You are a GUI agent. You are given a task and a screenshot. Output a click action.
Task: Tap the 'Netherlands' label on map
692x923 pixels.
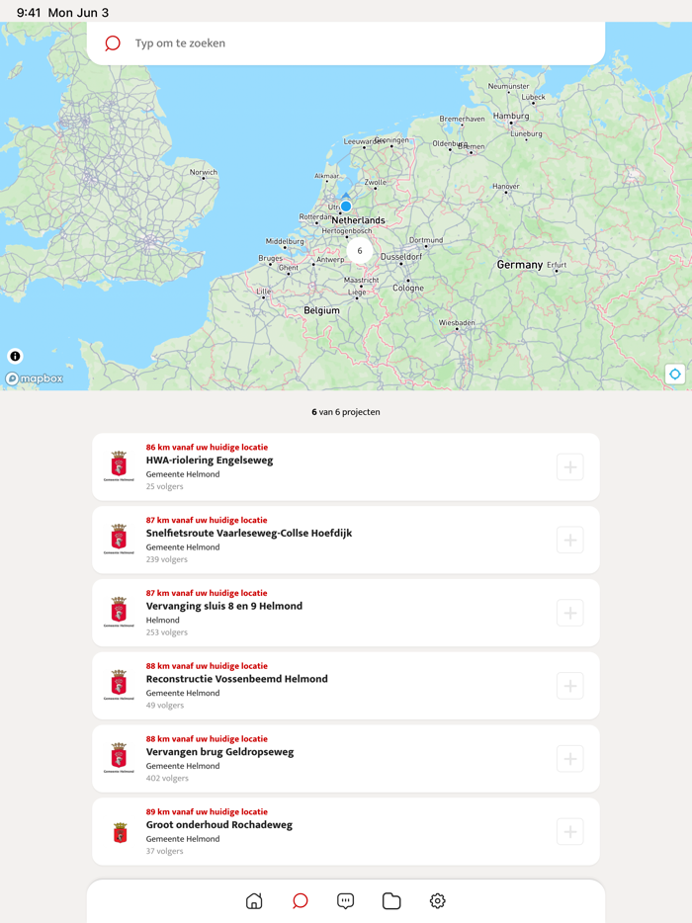pyautogui.click(x=358, y=220)
